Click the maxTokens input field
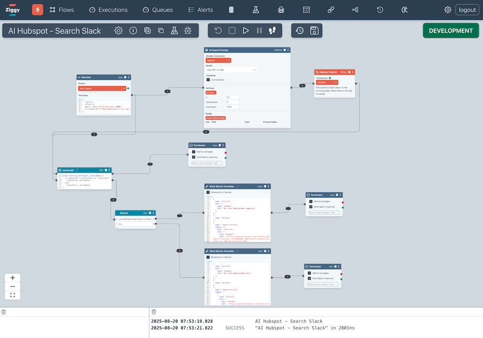Screen dimensions: 483x338 click(x=232, y=107)
